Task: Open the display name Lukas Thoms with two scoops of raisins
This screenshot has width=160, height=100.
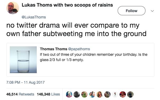Action: click(x=67, y=5)
